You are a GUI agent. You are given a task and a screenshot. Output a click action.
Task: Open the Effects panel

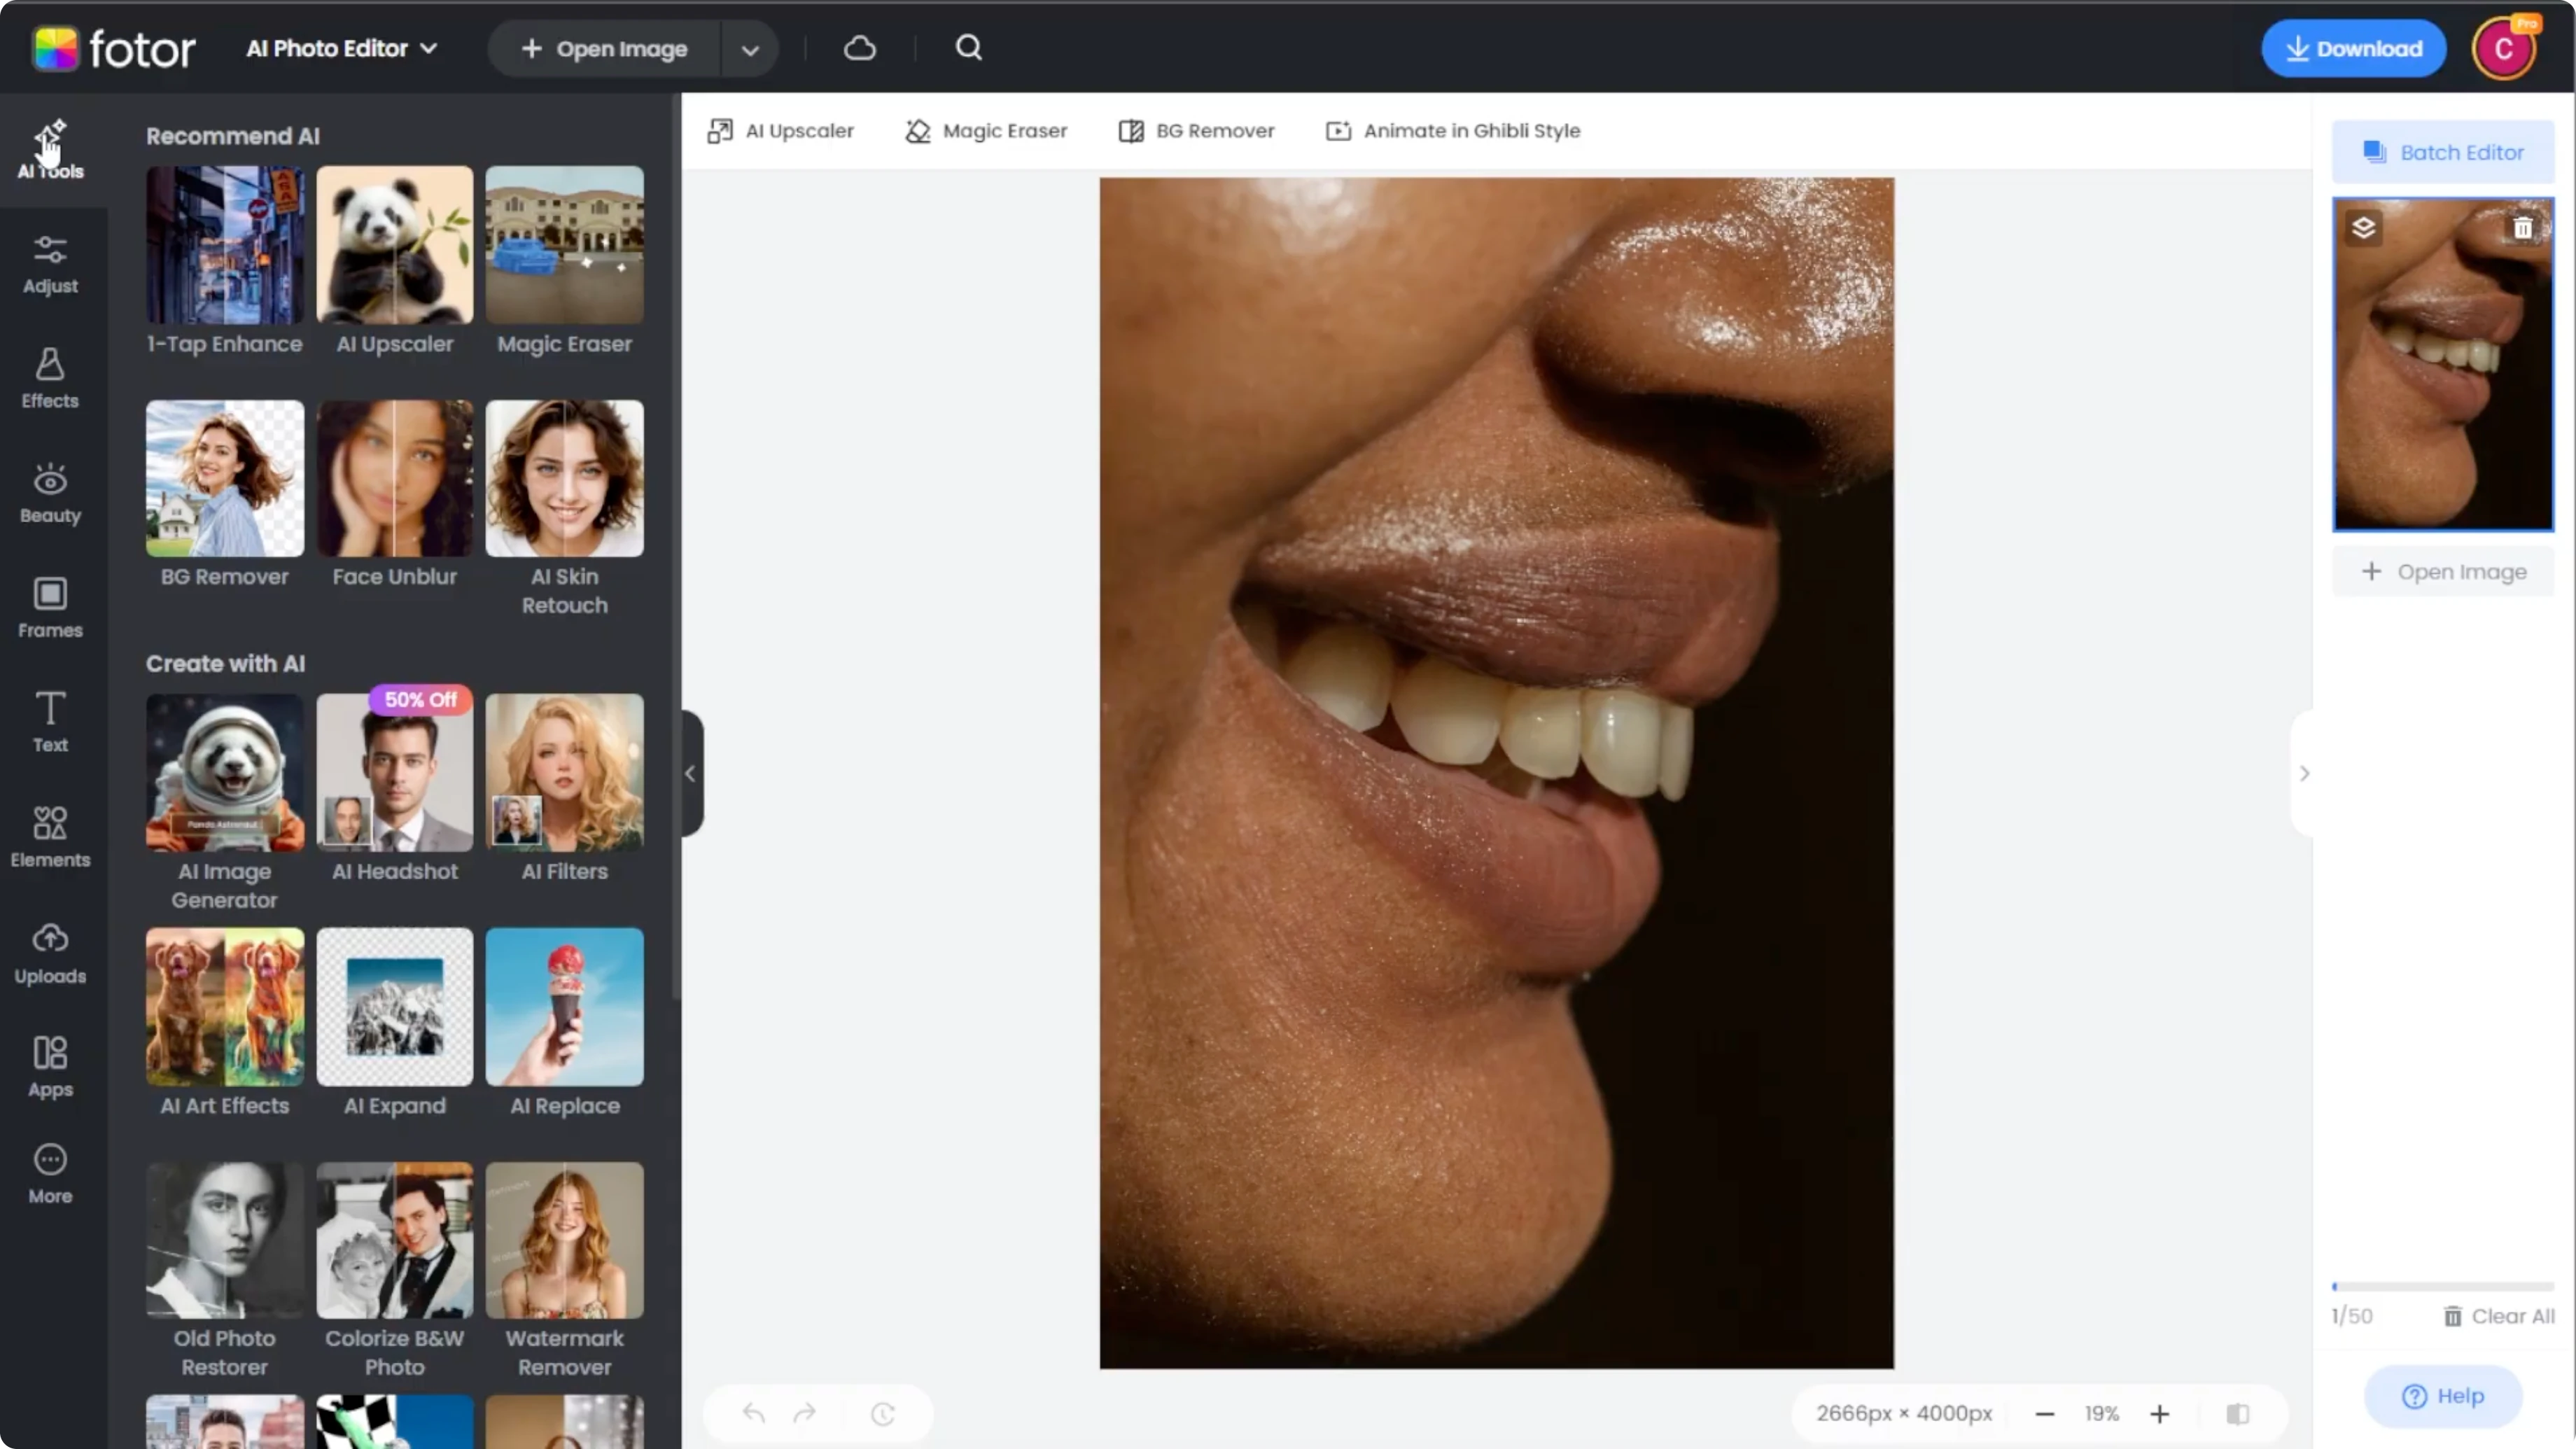(x=50, y=379)
